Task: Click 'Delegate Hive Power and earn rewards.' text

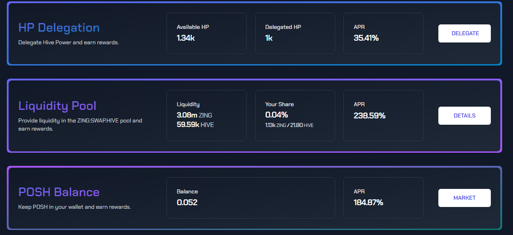Action: point(68,42)
